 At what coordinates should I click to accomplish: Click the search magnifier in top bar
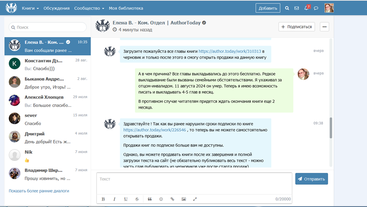point(287,8)
